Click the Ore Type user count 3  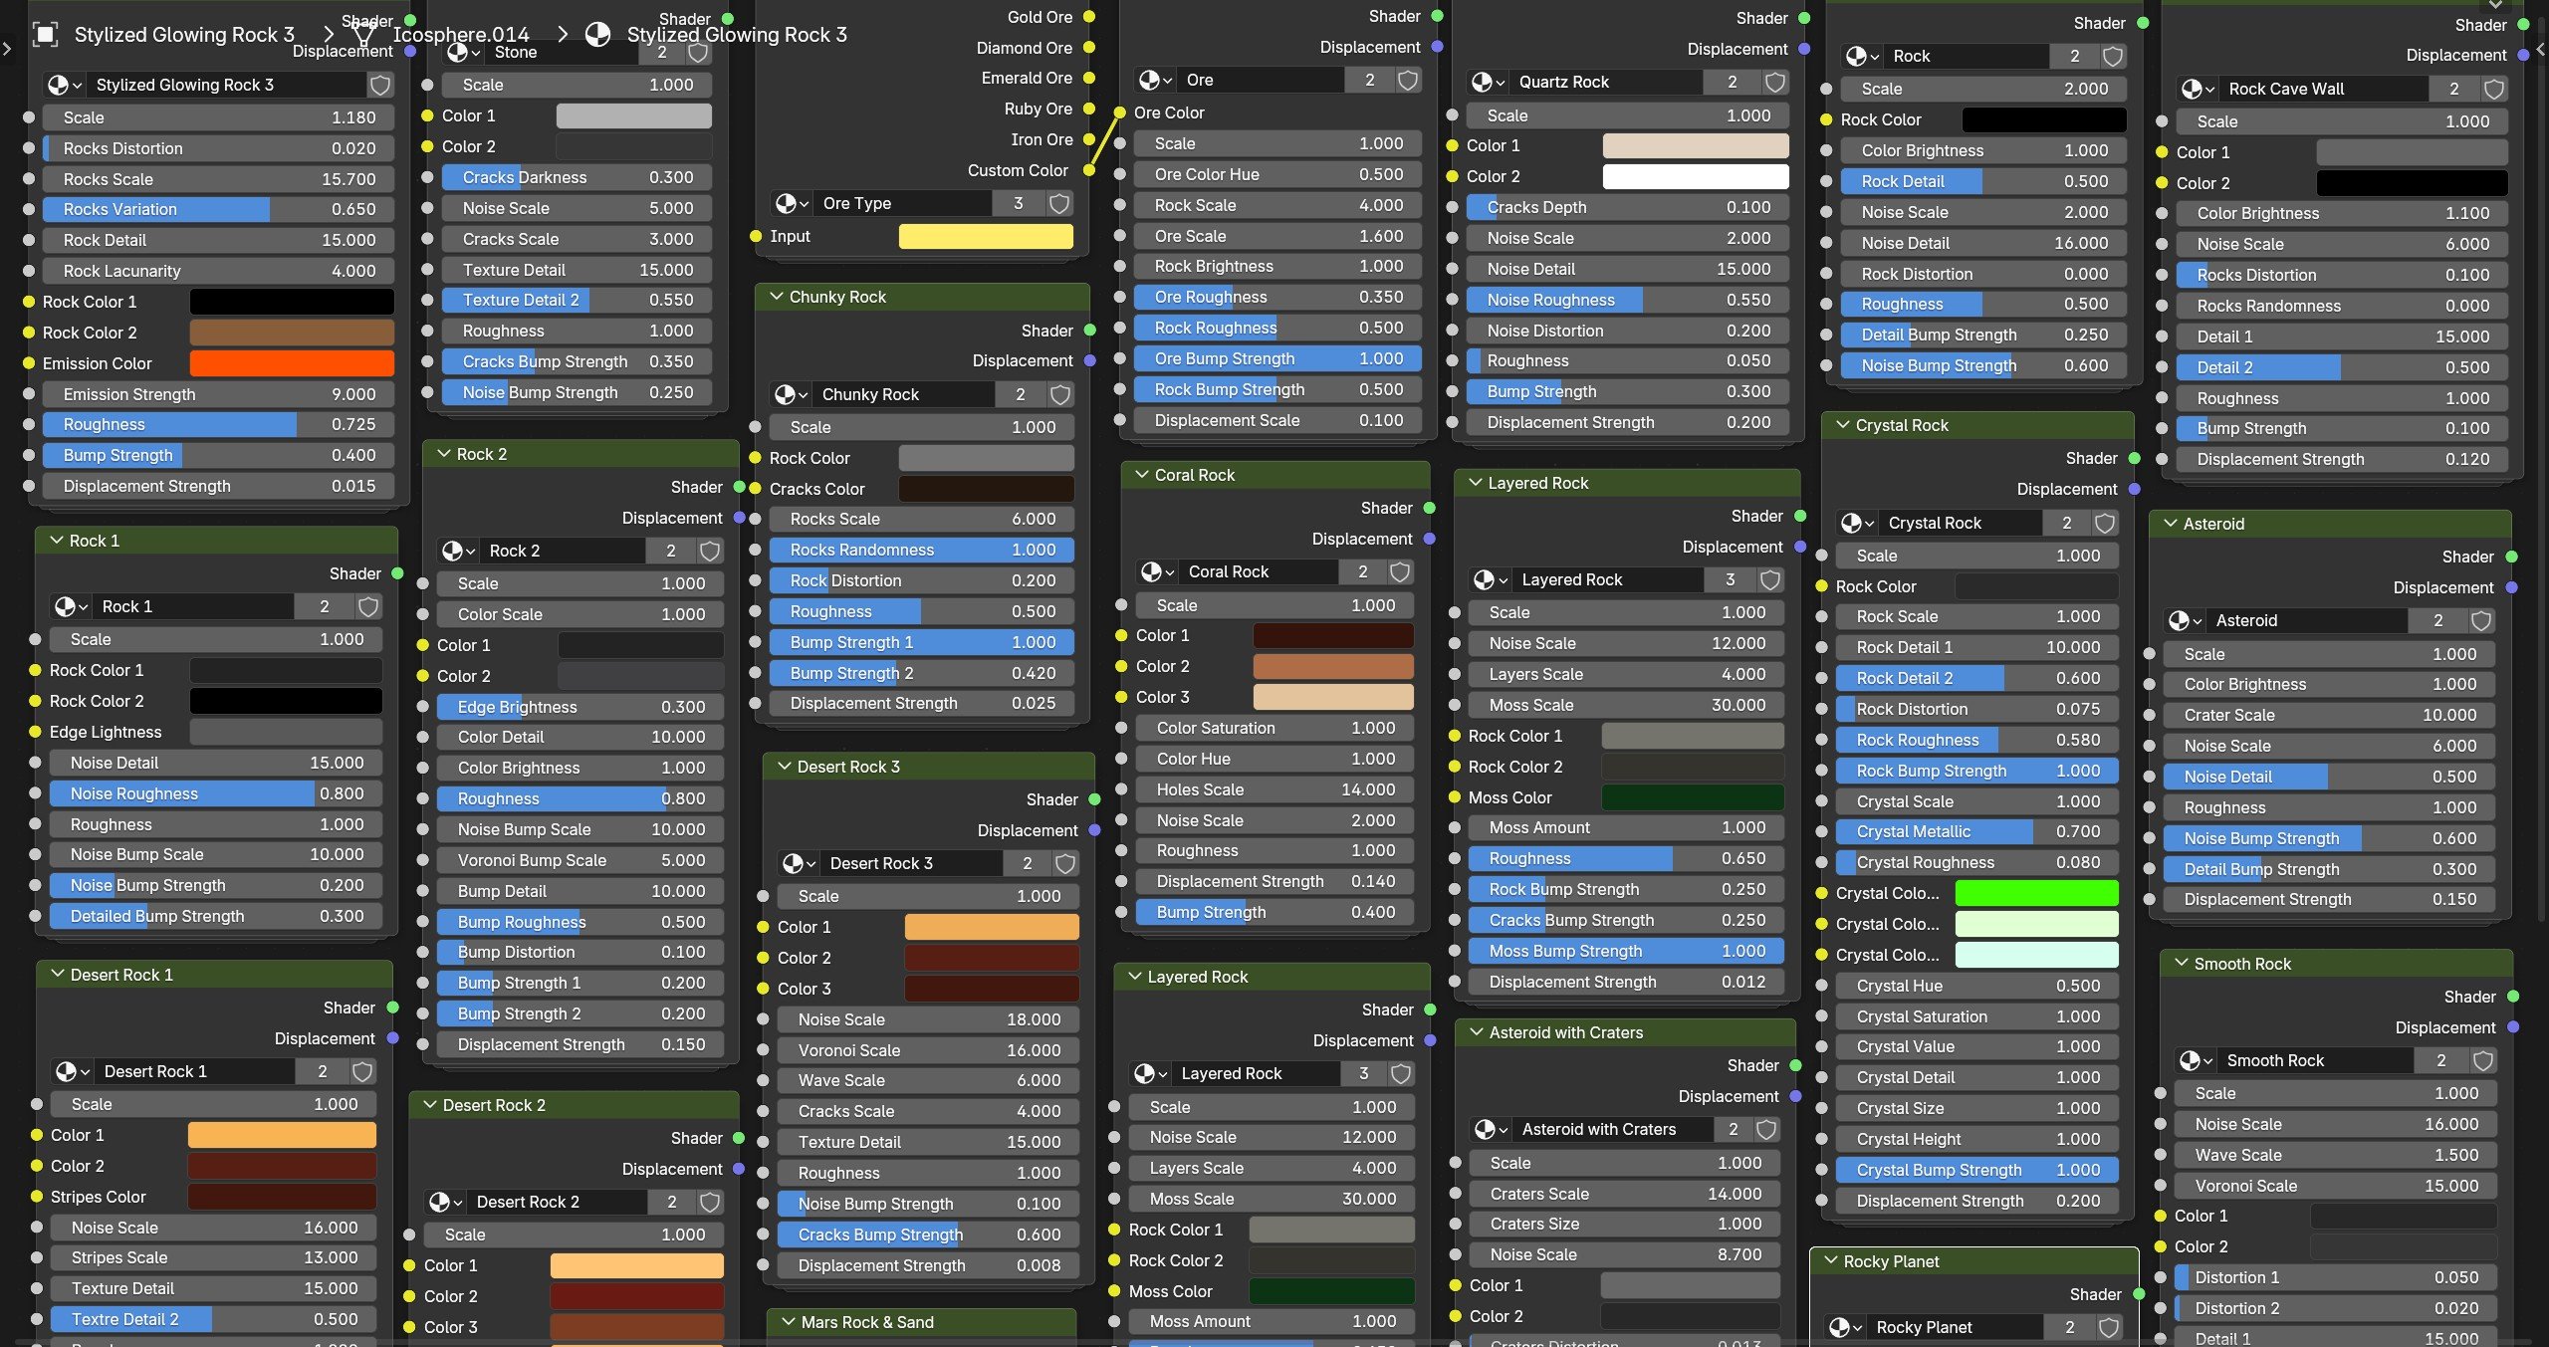point(1018,203)
